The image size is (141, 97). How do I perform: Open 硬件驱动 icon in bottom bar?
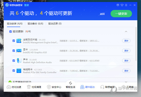click(82, 87)
